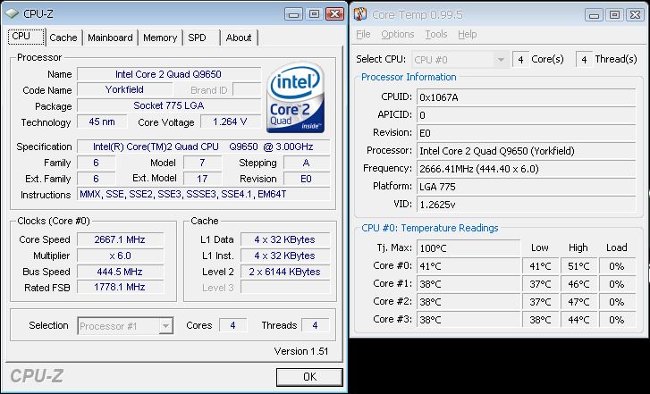Maximize the CPU-Z window
Image resolution: width=650 pixels, height=394 pixels.
click(x=314, y=14)
